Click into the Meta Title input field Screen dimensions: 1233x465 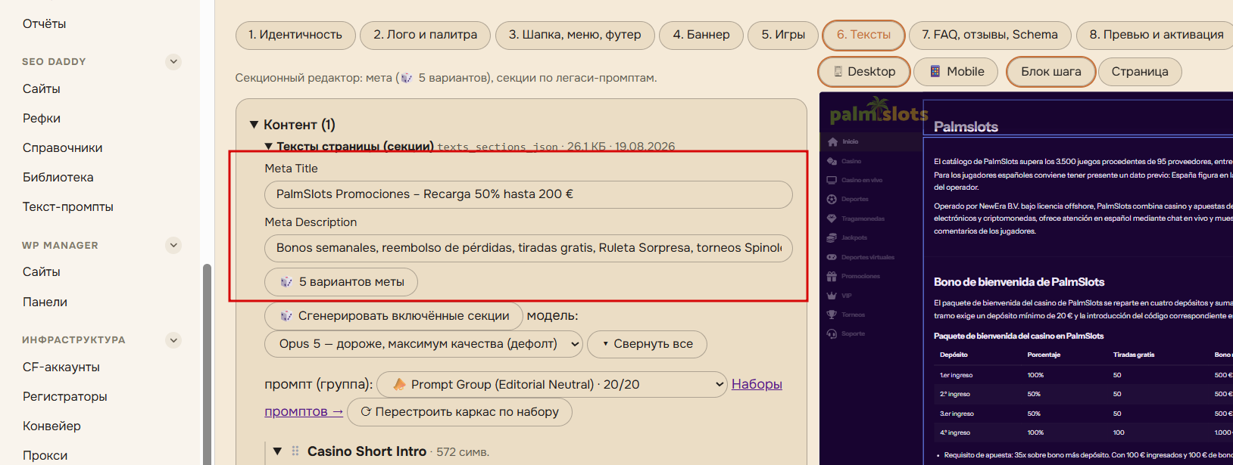pyautogui.click(x=529, y=194)
